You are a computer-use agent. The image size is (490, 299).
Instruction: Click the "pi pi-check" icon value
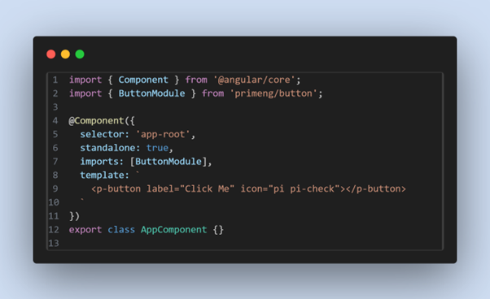pyautogui.click(x=304, y=189)
